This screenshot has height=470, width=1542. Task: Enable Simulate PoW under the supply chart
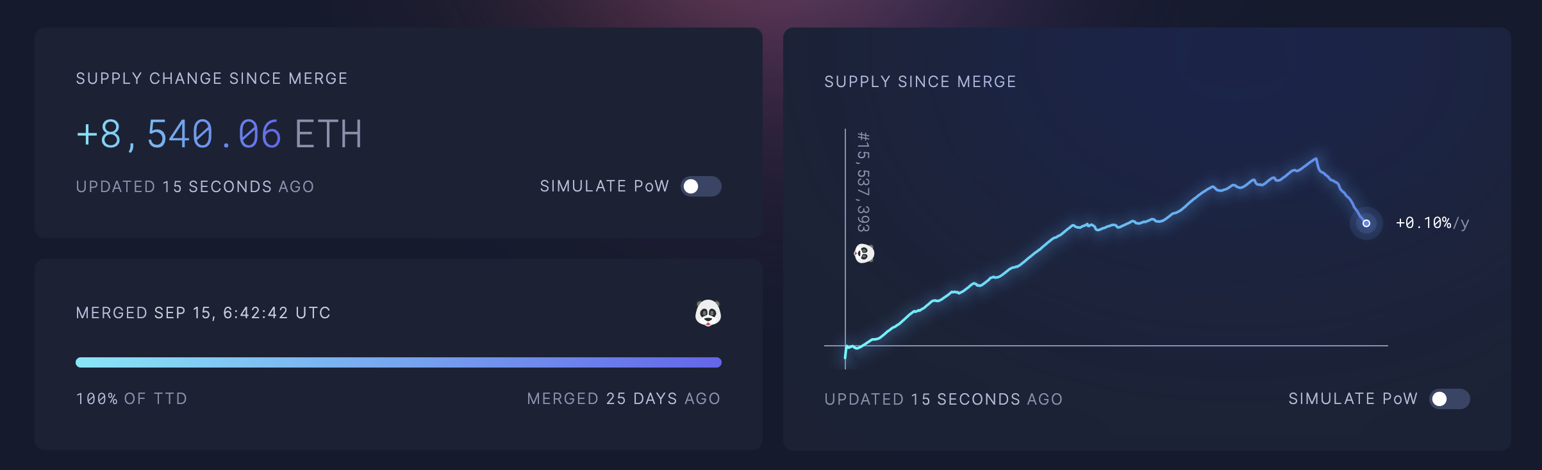point(1449,399)
